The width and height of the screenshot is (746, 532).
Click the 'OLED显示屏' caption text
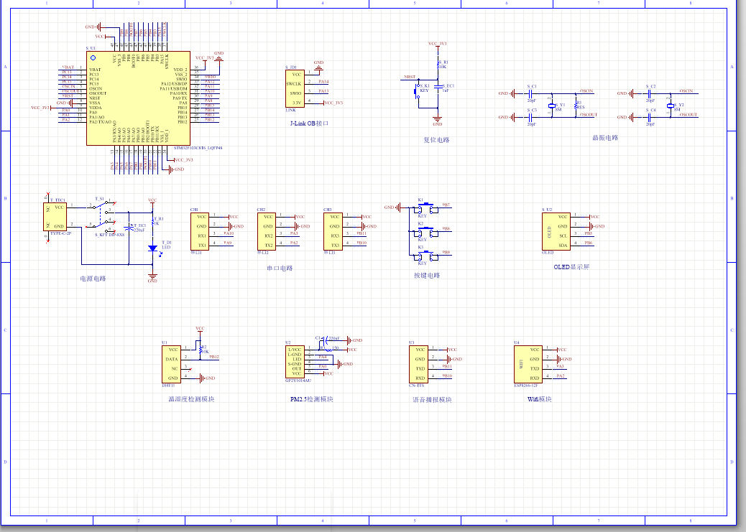click(571, 267)
